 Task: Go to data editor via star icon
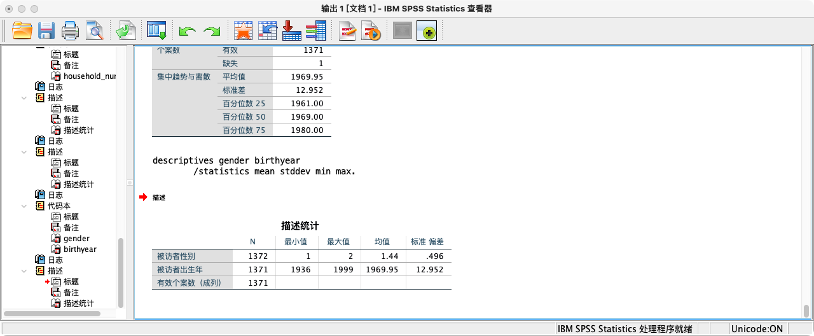tap(243, 30)
